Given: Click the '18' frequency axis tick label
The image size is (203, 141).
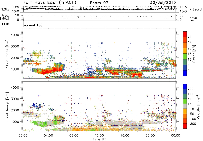Looking at the screenshot, I should [17, 15].
